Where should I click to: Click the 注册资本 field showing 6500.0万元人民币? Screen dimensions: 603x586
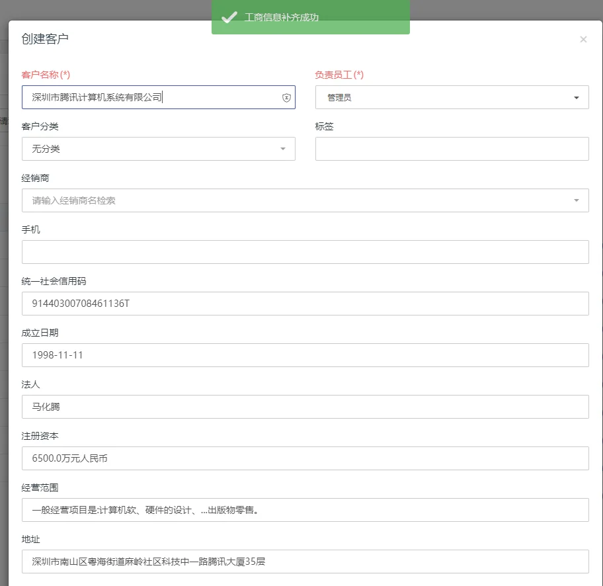[x=305, y=458]
